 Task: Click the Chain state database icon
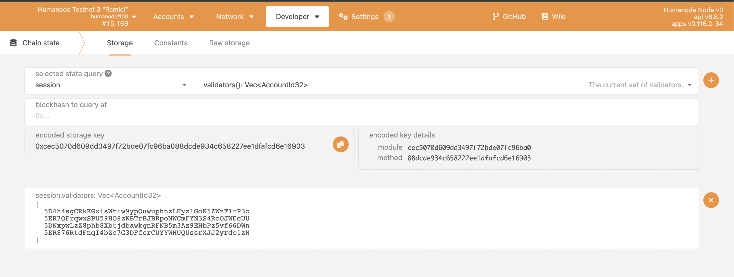pos(14,43)
